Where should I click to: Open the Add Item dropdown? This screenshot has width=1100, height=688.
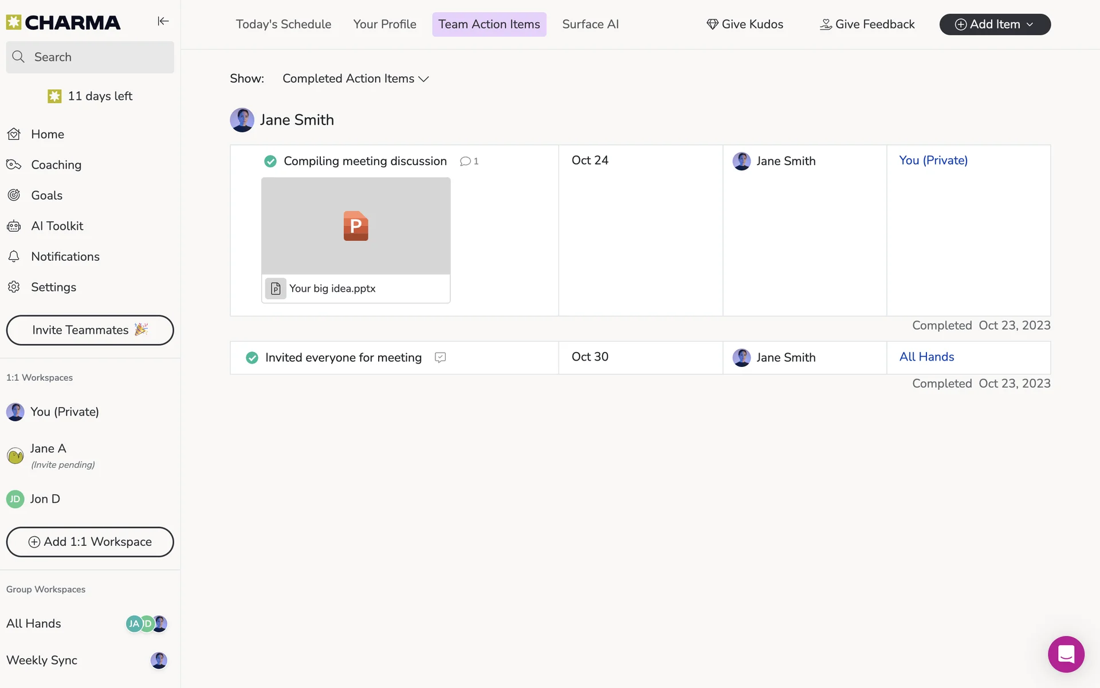(995, 24)
